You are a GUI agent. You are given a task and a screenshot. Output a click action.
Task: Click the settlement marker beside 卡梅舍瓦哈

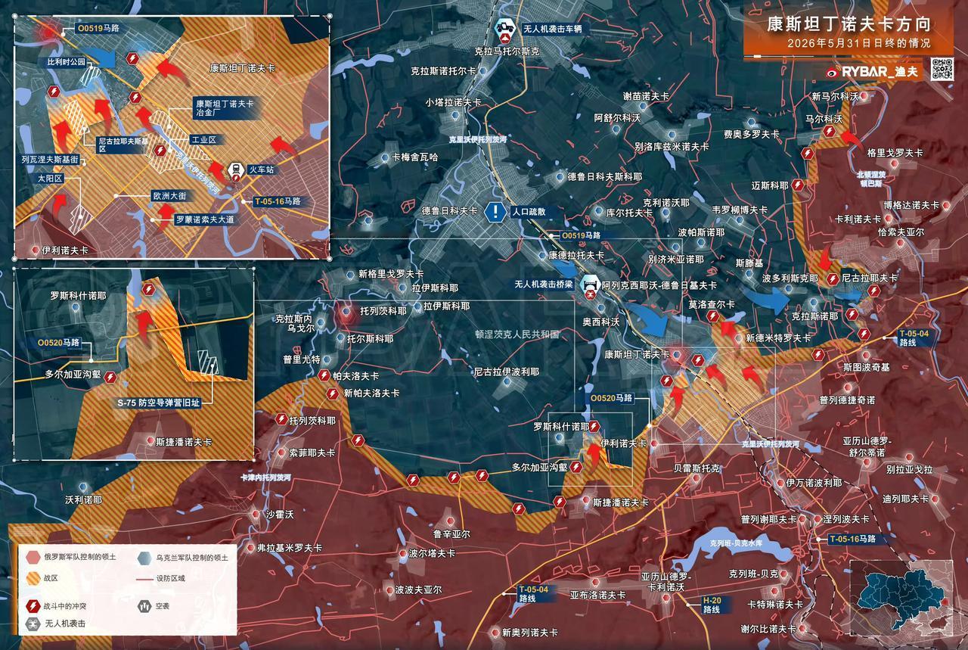(x=385, y=157)
